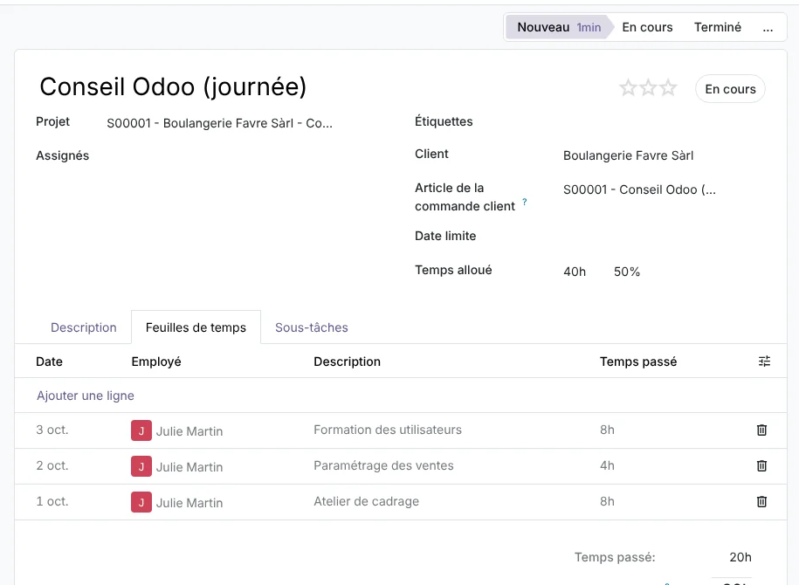799x585 pixels.
Task: Click the 3 oct. date cell
Action: pos(52,430)
